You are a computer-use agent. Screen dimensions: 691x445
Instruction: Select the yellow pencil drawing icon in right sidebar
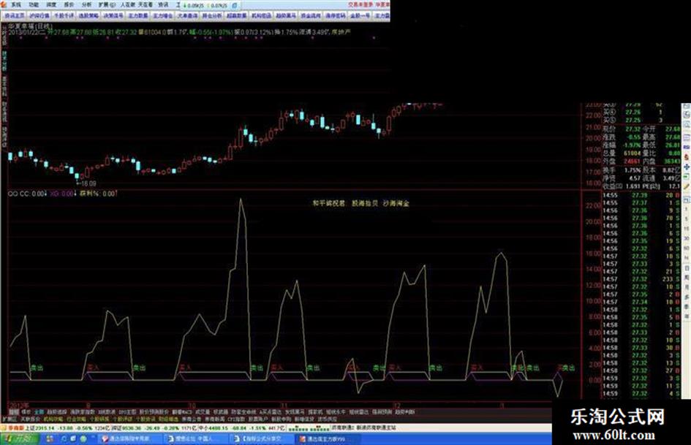(x=687, y=187)
